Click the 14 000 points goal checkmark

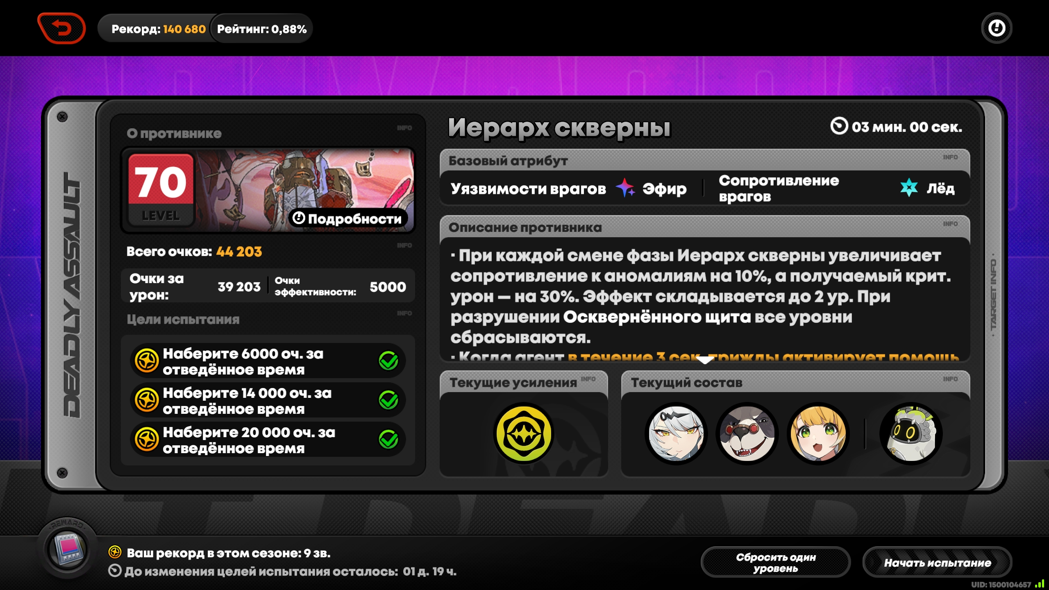[x=388, y=400]
